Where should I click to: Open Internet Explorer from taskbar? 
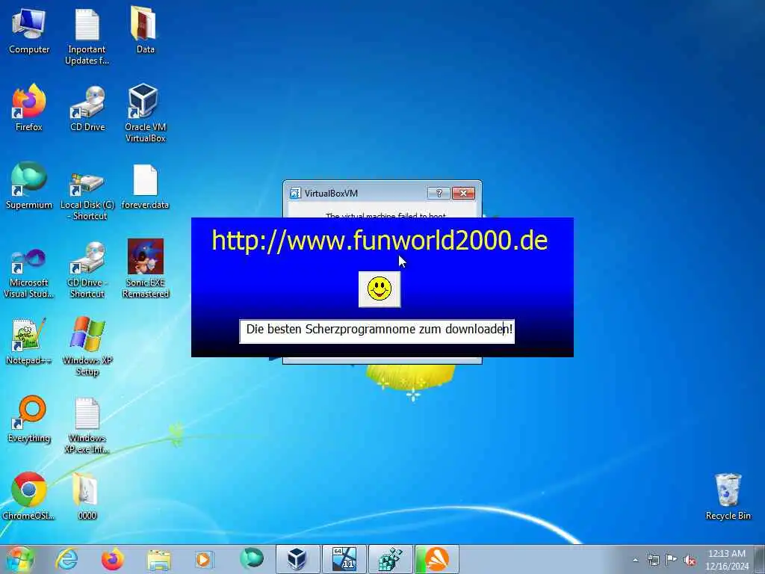tap(66, 559)
